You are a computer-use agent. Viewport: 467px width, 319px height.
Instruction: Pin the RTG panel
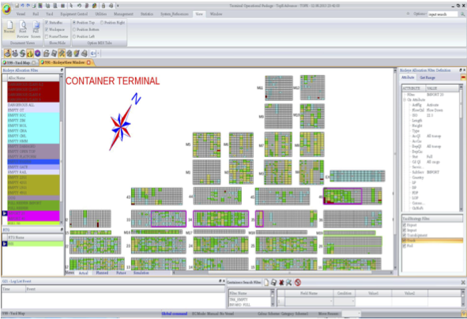[62, 230]
